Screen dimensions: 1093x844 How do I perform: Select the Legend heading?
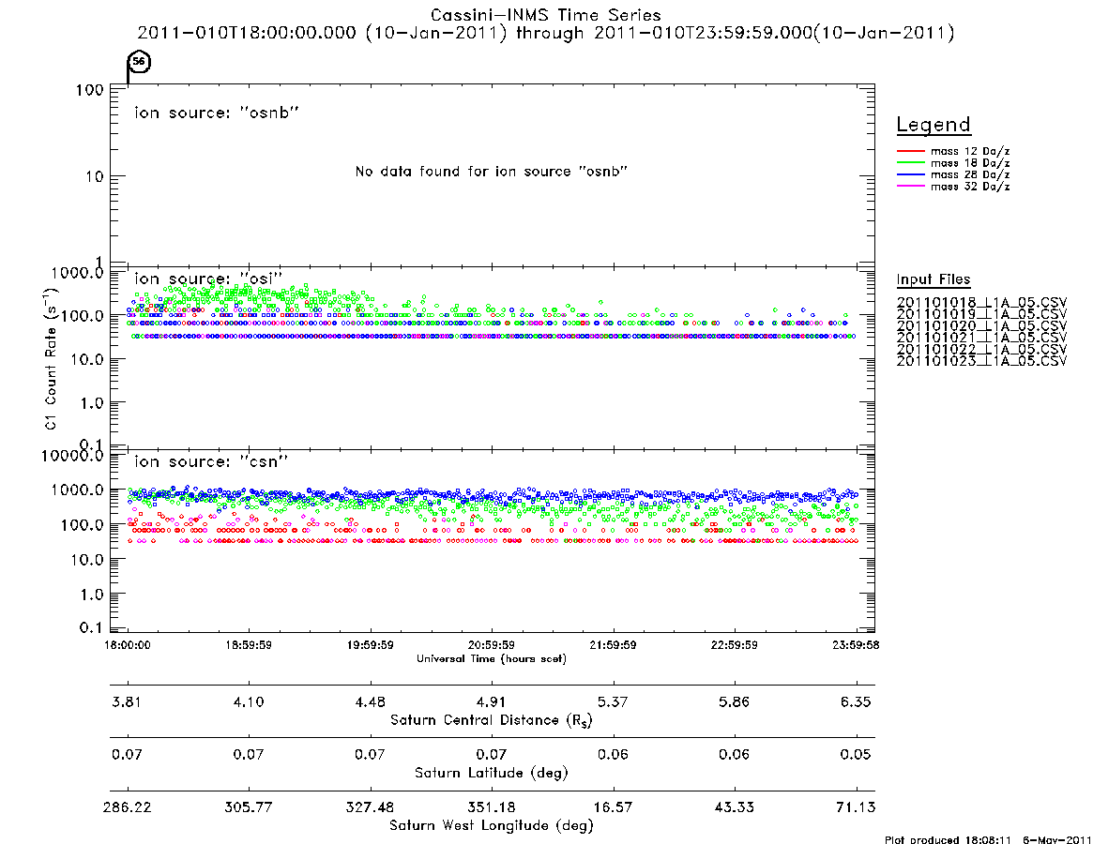click(x=933, y=125)
